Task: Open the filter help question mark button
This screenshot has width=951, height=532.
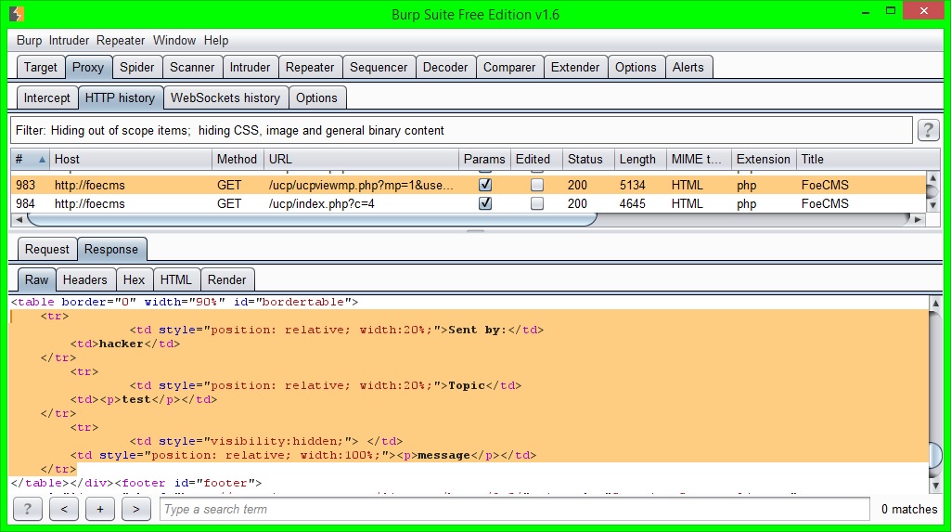Action: click(928, 130)
